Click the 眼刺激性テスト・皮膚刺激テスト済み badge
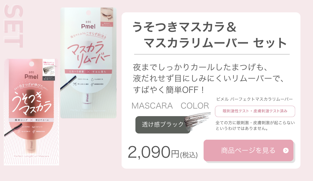 pyautogui.click(x=255, y=111)
